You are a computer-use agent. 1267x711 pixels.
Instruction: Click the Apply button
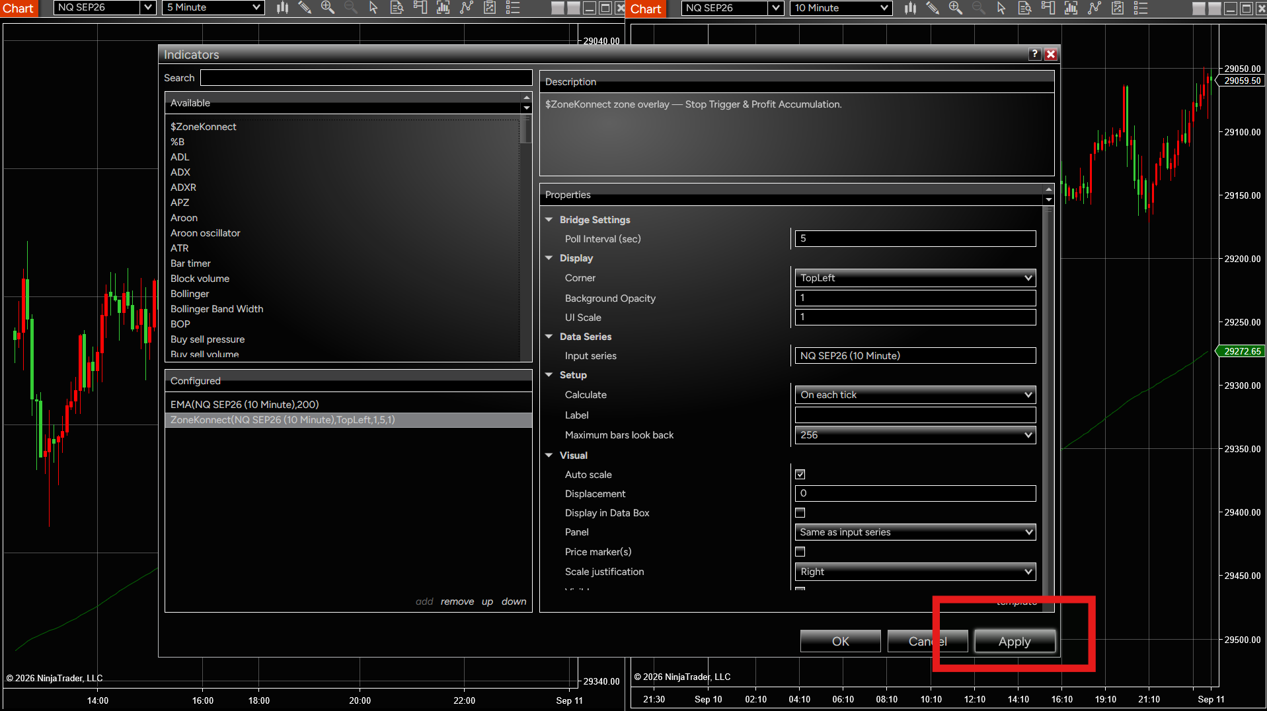(x=1015, y=641)
